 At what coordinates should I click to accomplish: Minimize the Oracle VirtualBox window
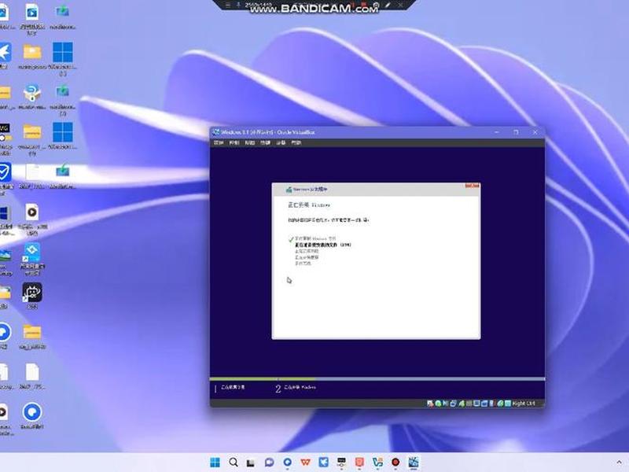click(x=497, y=132)
